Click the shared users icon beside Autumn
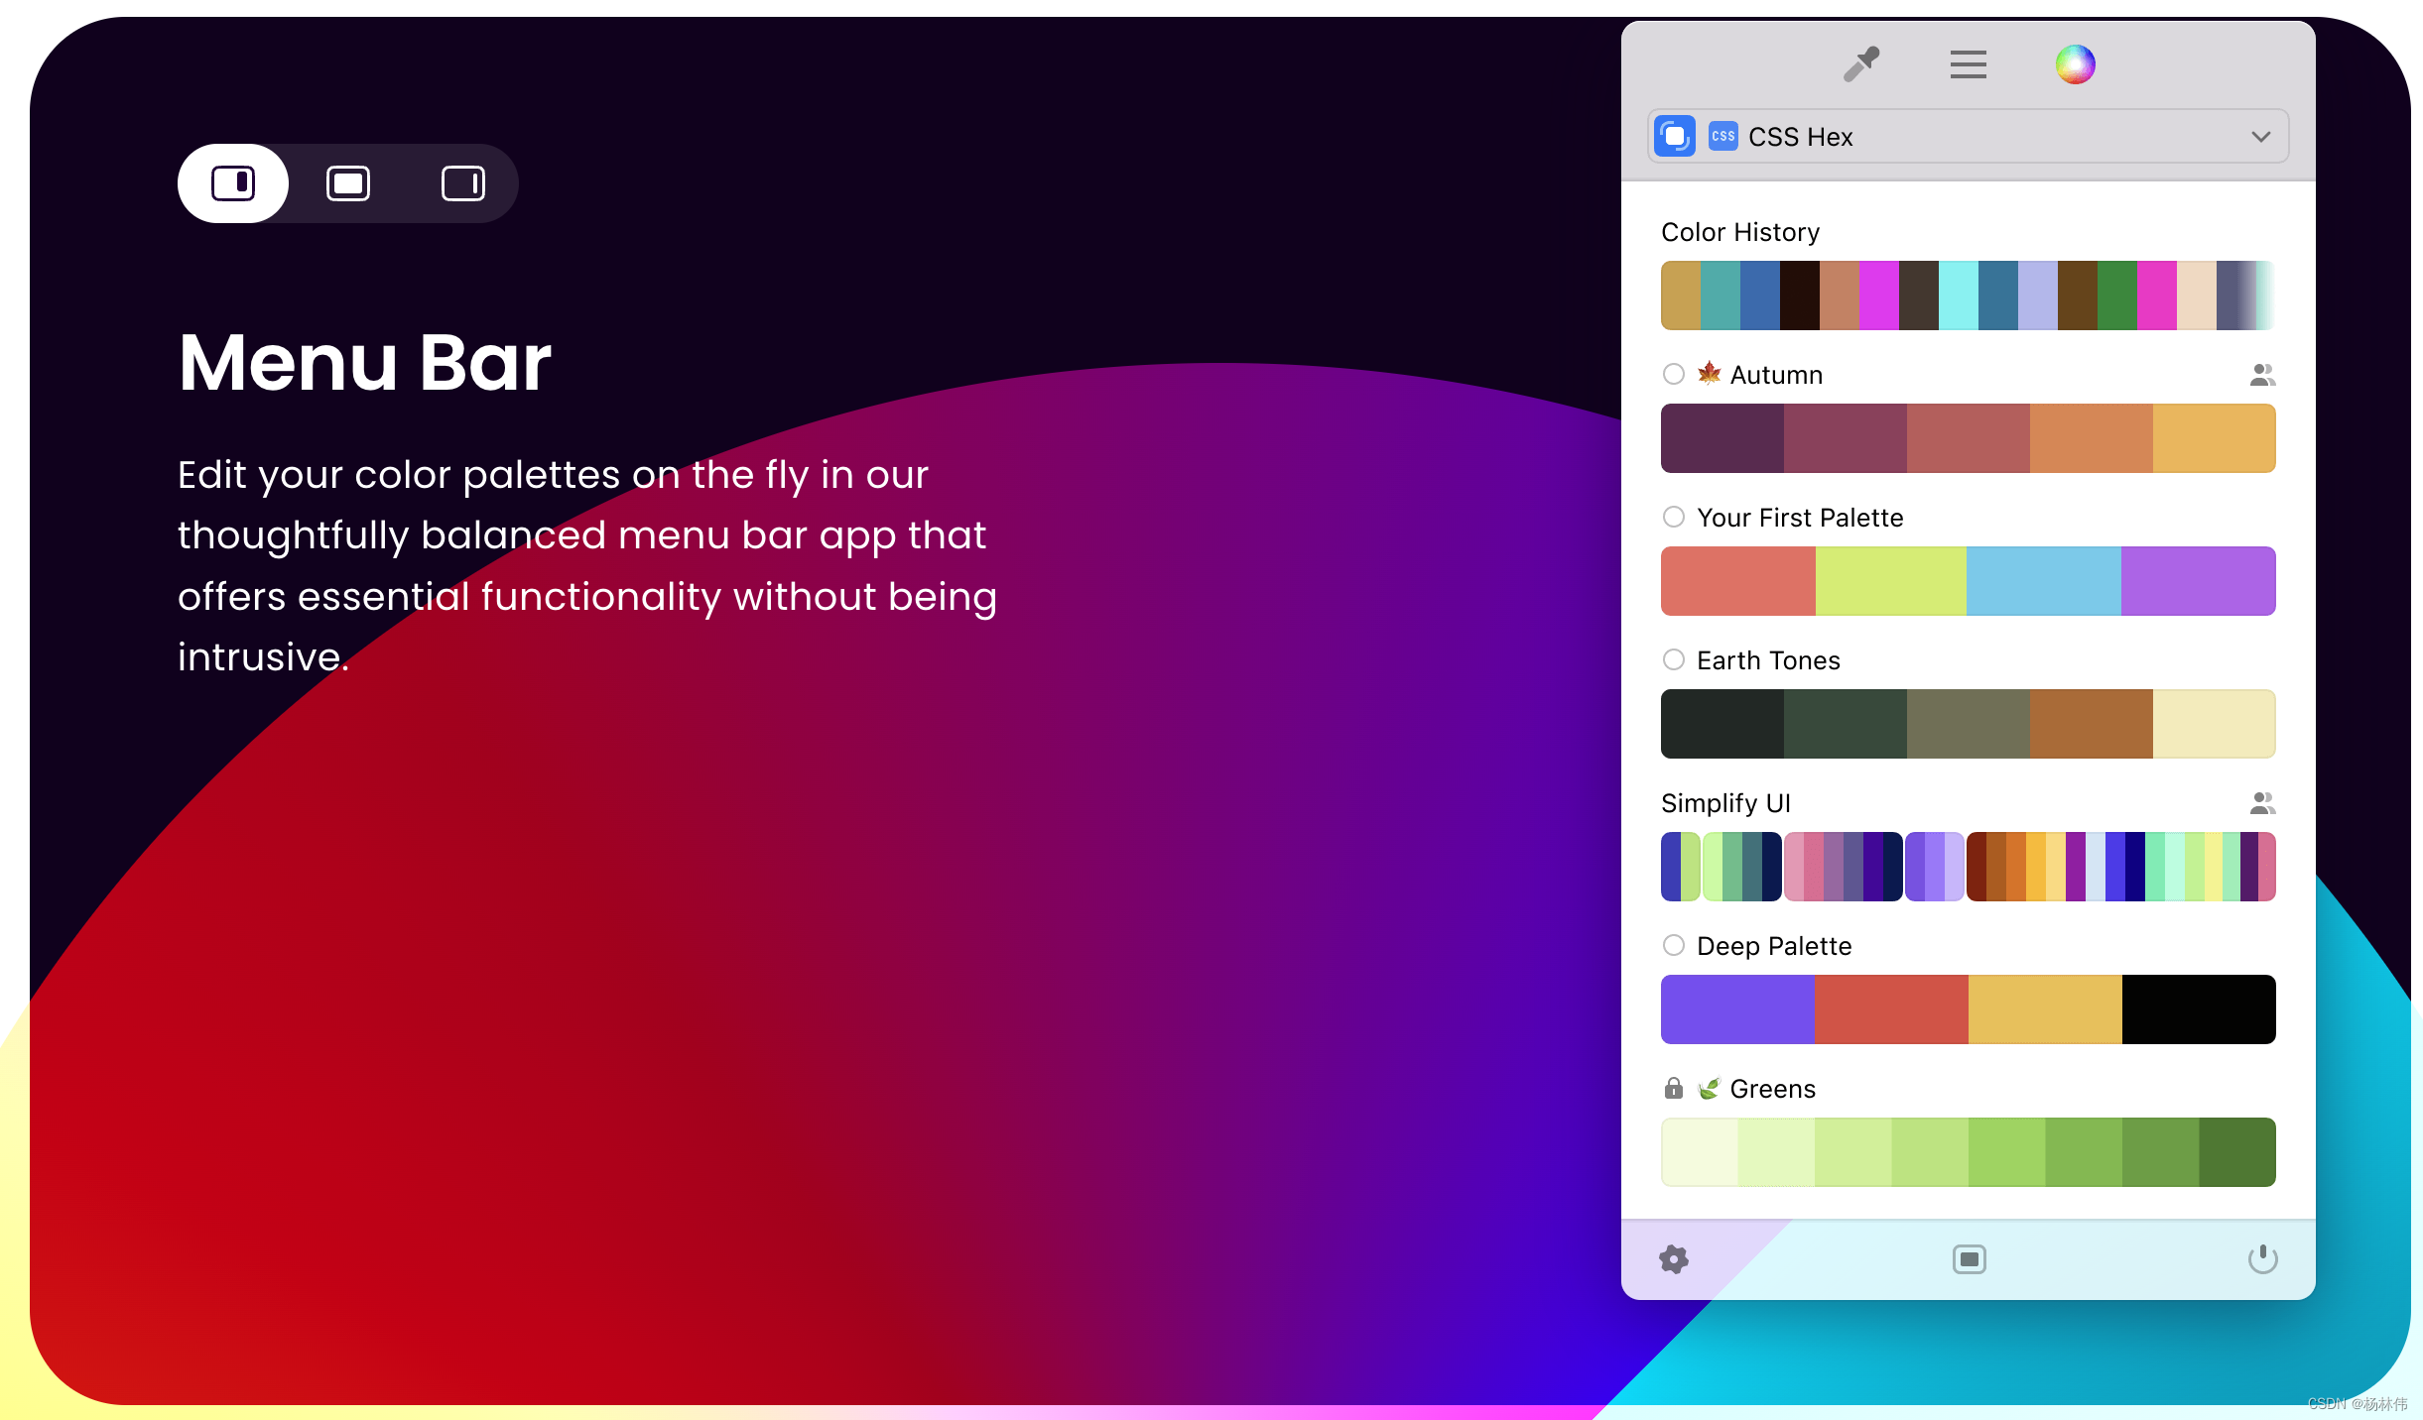 coord(2261,375)
